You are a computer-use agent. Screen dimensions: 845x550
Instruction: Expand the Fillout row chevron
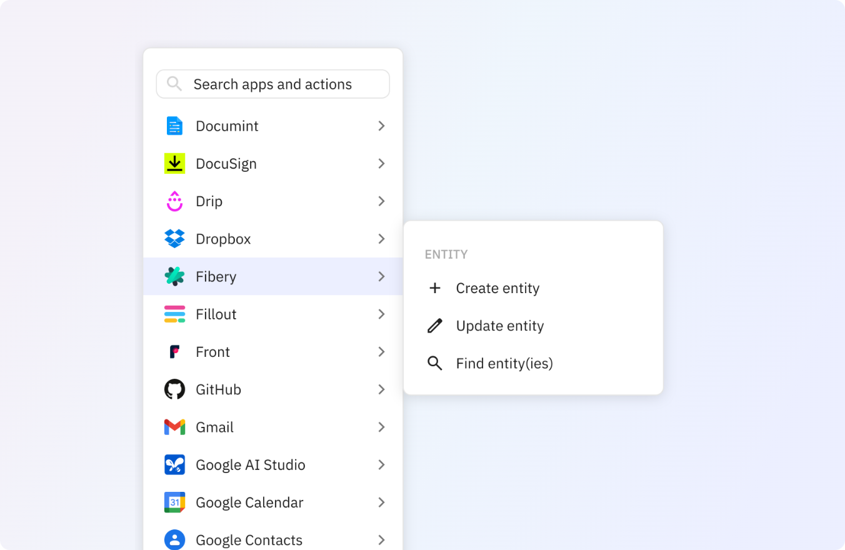[x=381, y=314]
